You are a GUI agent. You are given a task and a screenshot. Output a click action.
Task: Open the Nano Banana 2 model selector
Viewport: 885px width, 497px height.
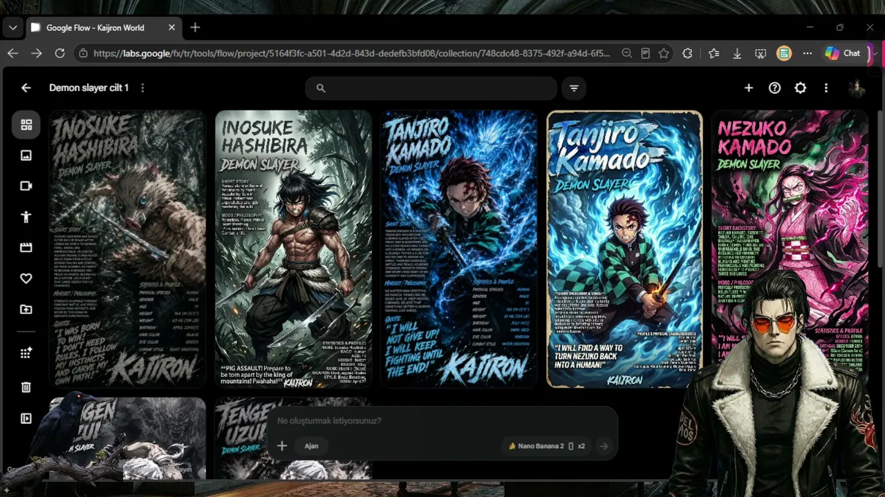[546, 446]
